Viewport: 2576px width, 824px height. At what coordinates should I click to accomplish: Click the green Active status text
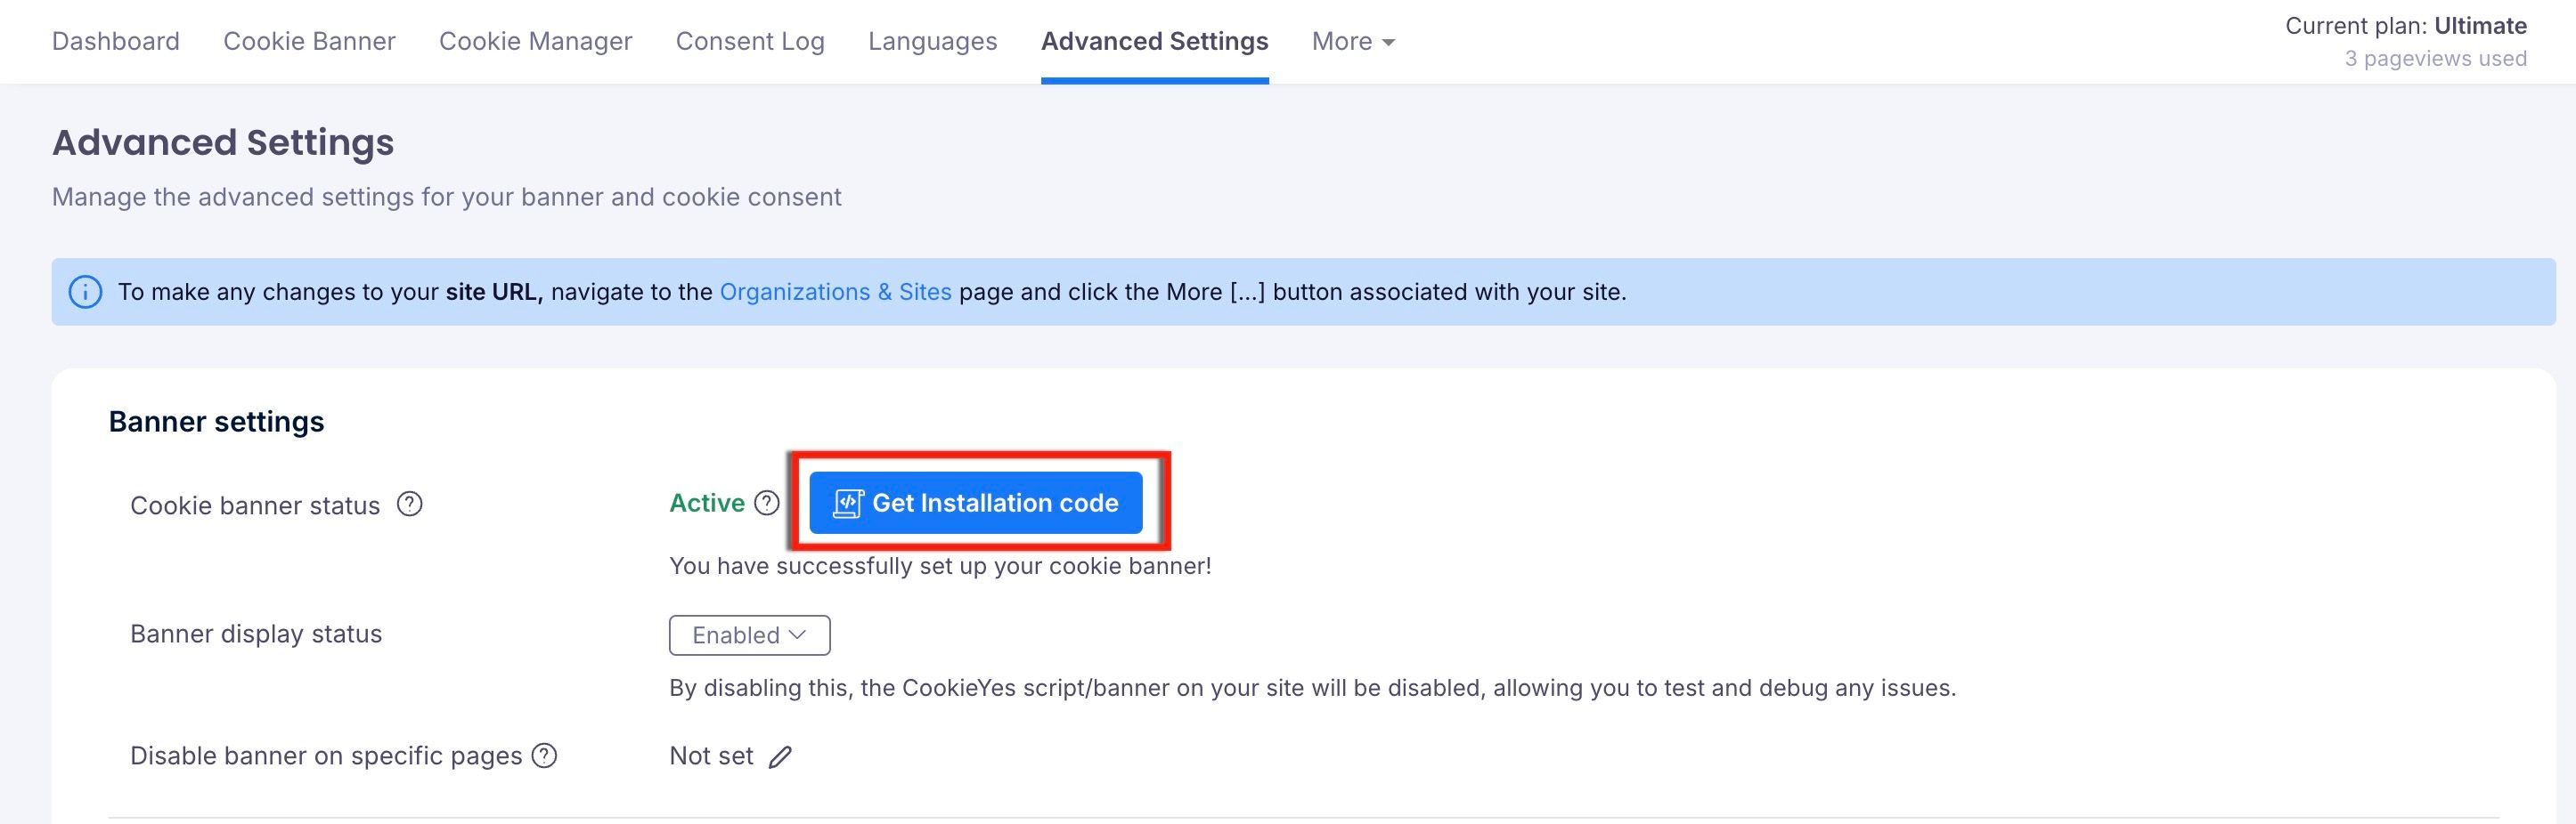pos(707,503)
